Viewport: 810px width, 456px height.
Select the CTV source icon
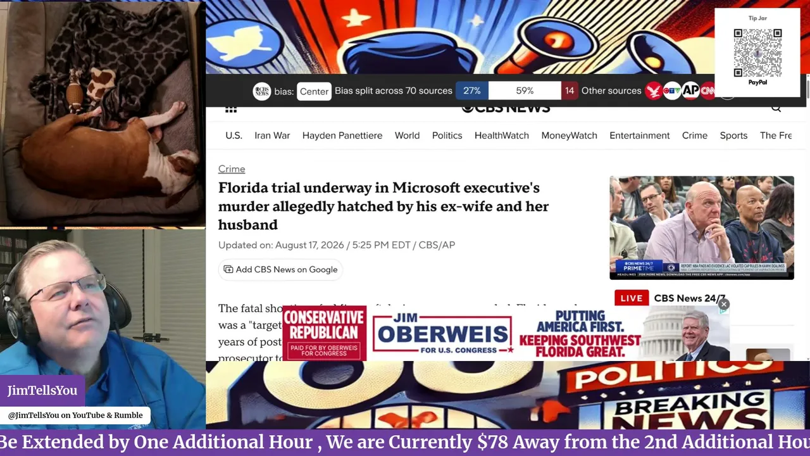672,91
